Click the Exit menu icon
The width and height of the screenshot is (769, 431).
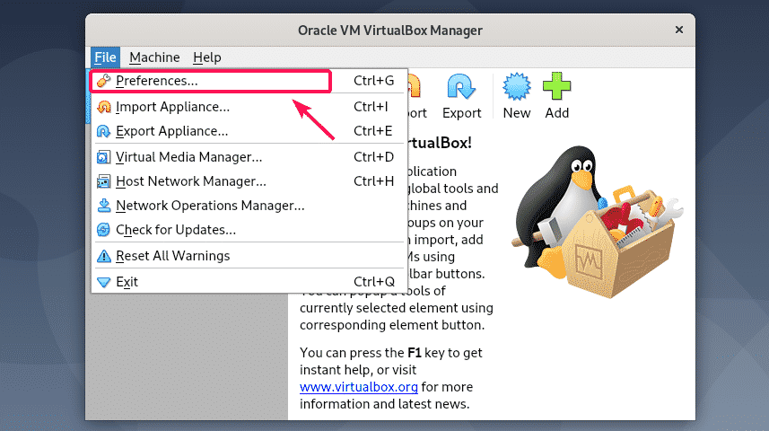104,282
